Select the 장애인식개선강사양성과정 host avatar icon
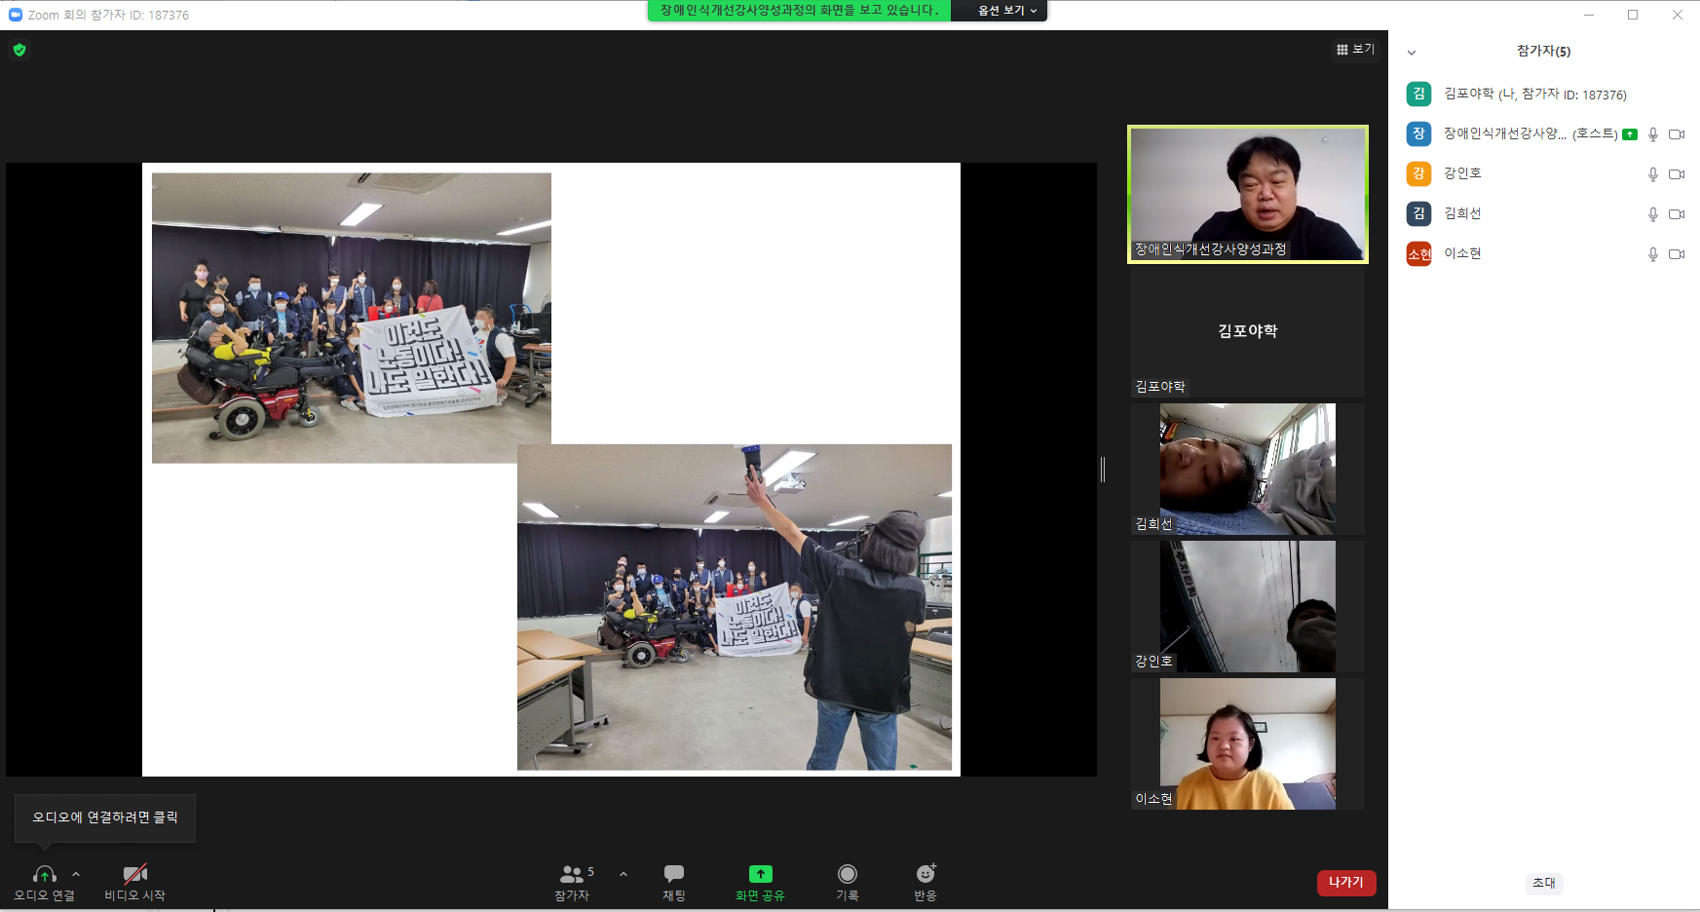 coord(1418,133)
